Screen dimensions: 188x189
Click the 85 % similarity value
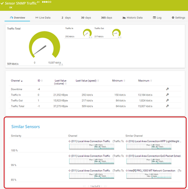(x=14, y=180)
